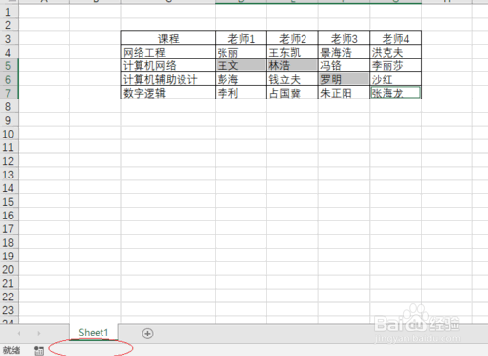Viewport: 488px width, 356px height.
Task: Select the cell 景海浩
Action: [x=344, y=52]
